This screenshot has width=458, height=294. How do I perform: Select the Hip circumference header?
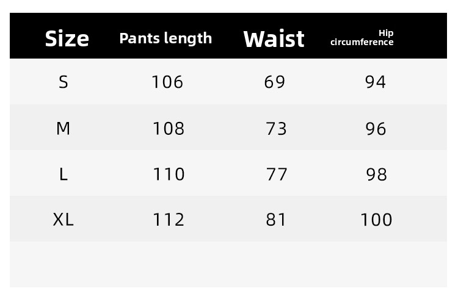point(362,38)
